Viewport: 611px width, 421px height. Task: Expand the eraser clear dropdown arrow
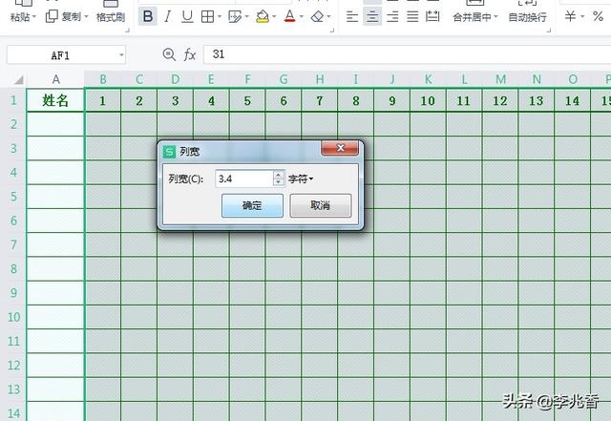coord(328,17)
